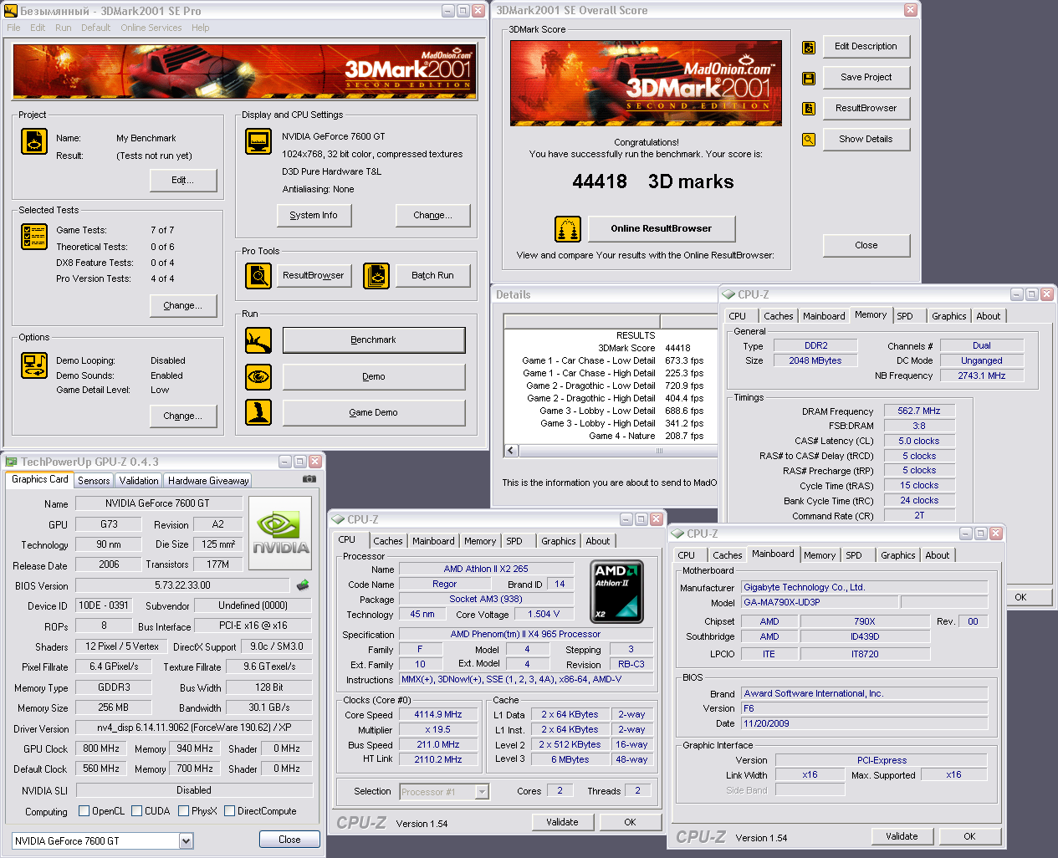1058x858 pixels.
Task: Click the NVIDIA logo in GPU-Z
Action: coord(281,532)
